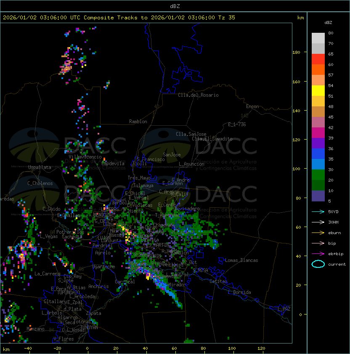Click the 'Clla.del_Rosario' map label
This screenshot has width=350, height=354.
[198, 95]
